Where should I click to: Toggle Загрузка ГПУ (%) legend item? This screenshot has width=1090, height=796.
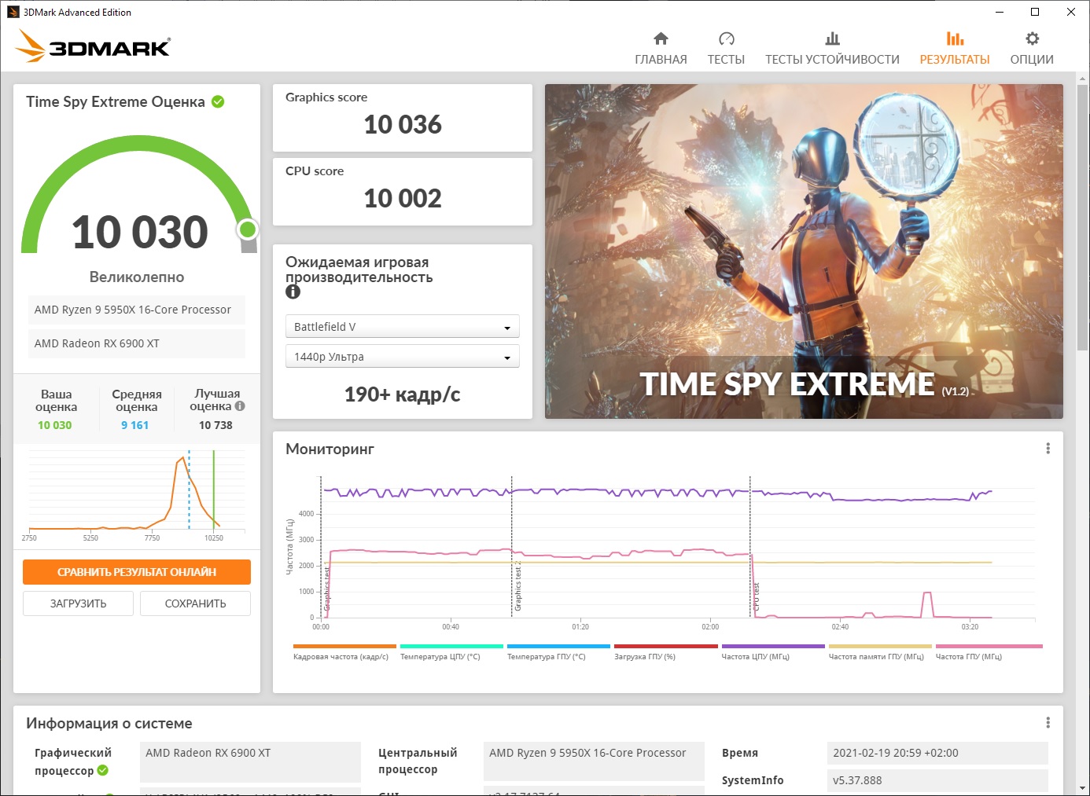pyautogui.click(x=665, y=652)
